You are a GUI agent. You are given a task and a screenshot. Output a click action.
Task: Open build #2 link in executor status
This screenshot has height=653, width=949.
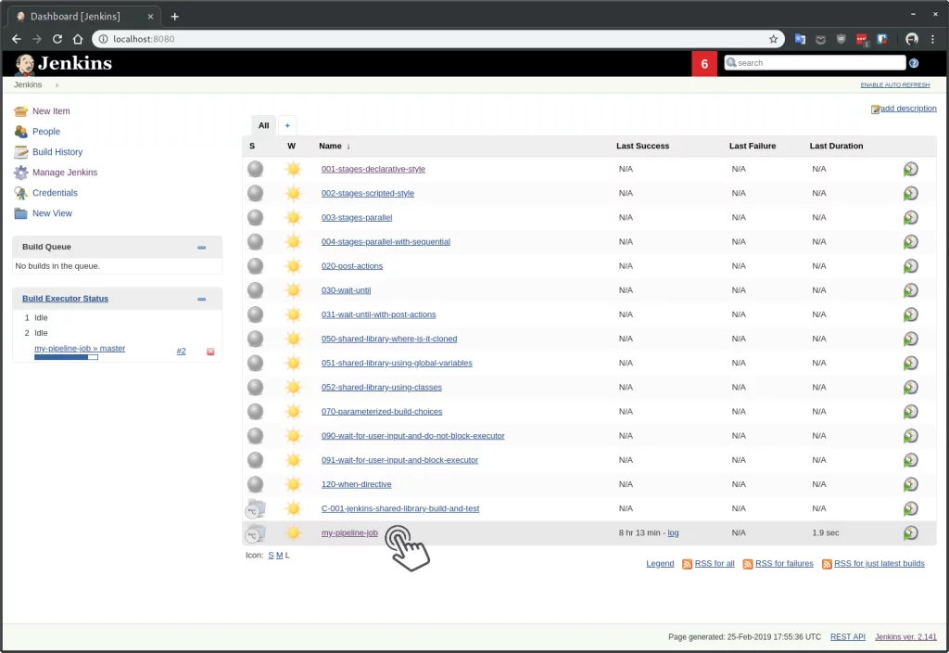click(x=181, y=352)
